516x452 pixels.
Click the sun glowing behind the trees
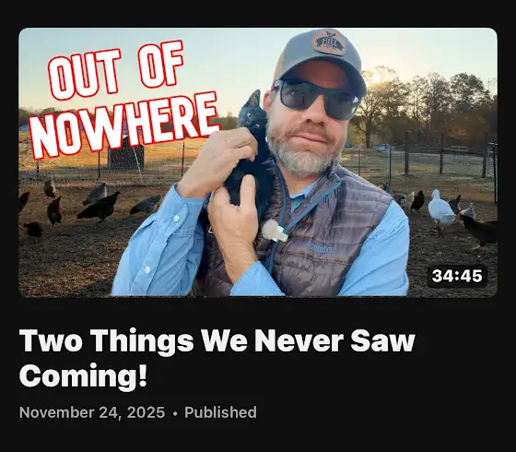pyautogui.click(x=376, y=78)
